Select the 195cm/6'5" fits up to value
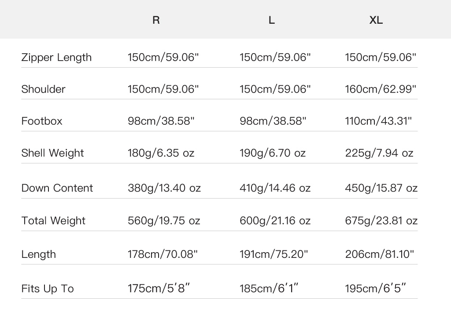This screenshot has height=333, width=451. tap(376, 289)
